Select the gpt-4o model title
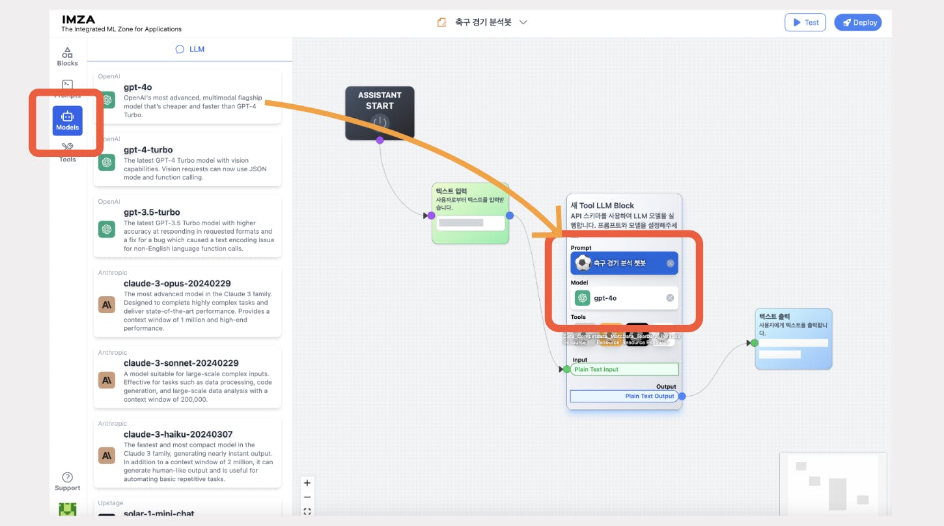 tap(138, 87)
